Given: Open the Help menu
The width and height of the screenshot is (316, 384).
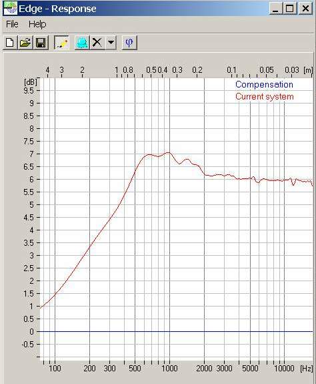Looking at the screenshot, I should tap(37, 24).
